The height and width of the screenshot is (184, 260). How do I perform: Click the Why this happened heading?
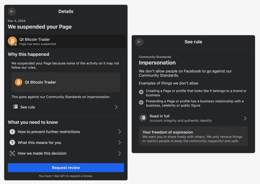(x=28, y=54)
